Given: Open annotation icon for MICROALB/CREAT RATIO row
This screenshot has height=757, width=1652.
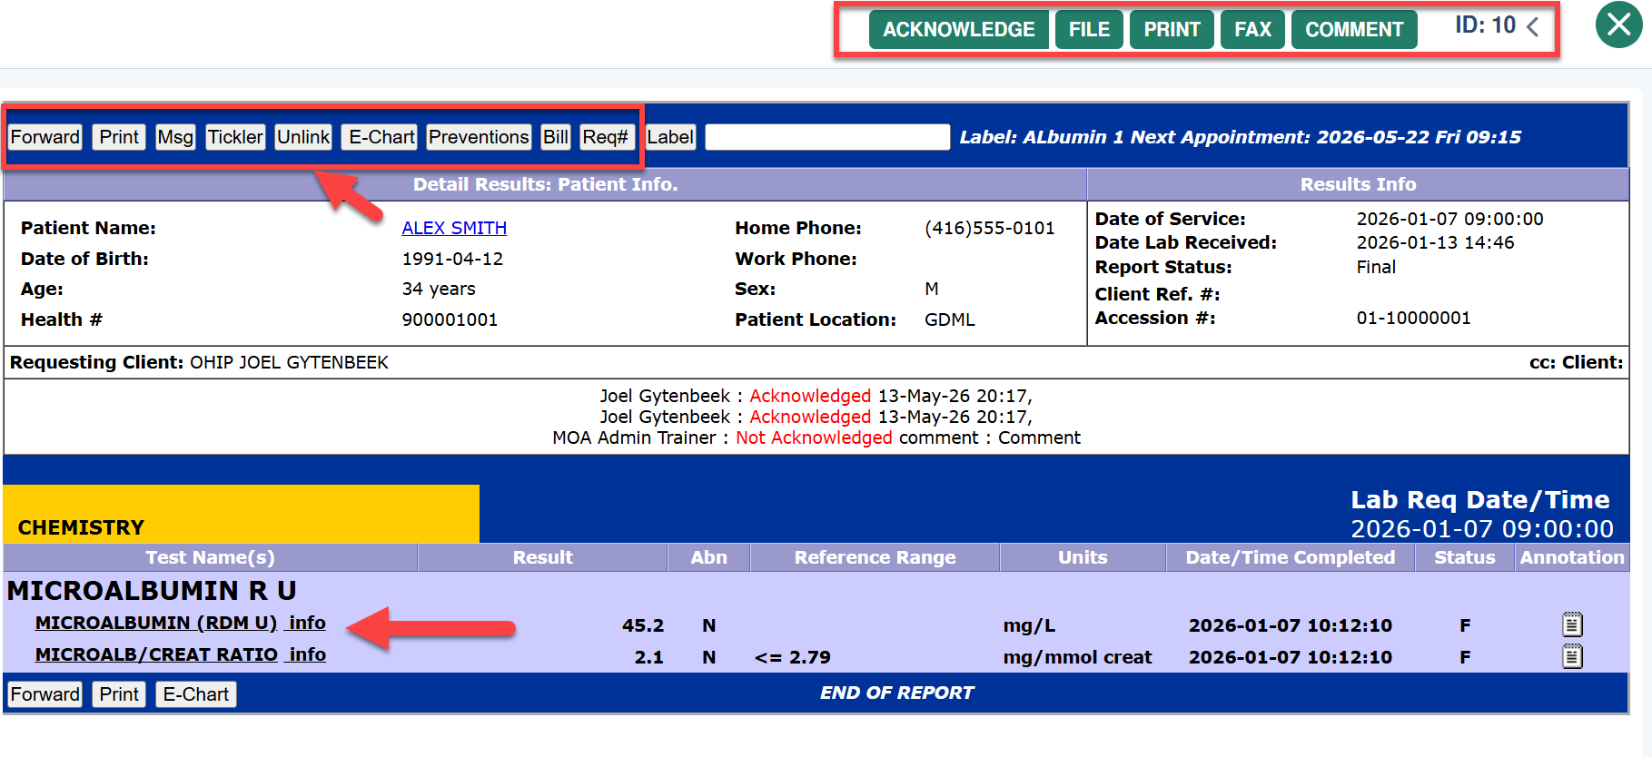Looking at the screenshot, I should [x=1572, y=656].
